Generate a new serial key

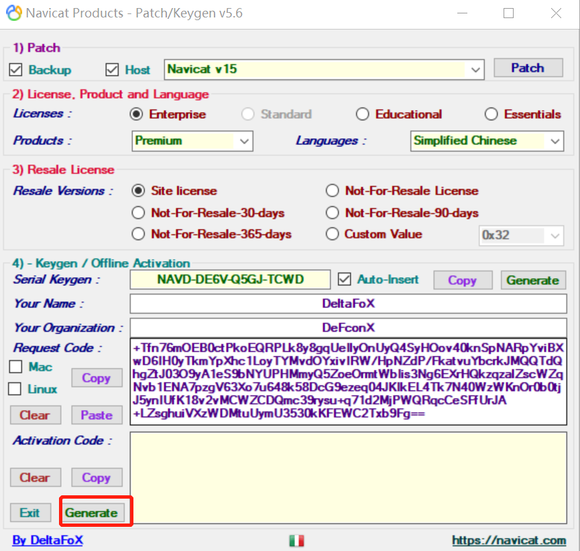click(533, 280)
